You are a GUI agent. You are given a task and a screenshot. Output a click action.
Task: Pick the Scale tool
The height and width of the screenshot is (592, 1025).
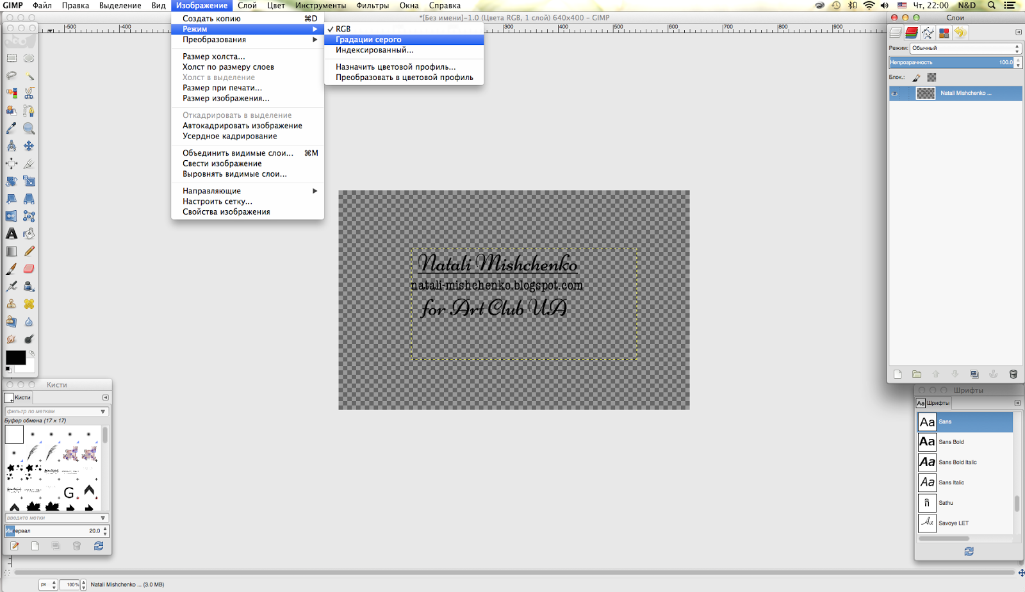coord(29,181)
